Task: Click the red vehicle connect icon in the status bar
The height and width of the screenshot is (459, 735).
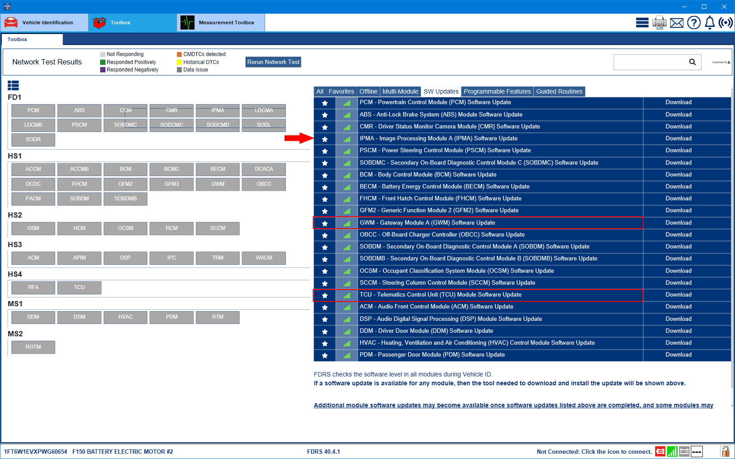Action: coord(660,451)
